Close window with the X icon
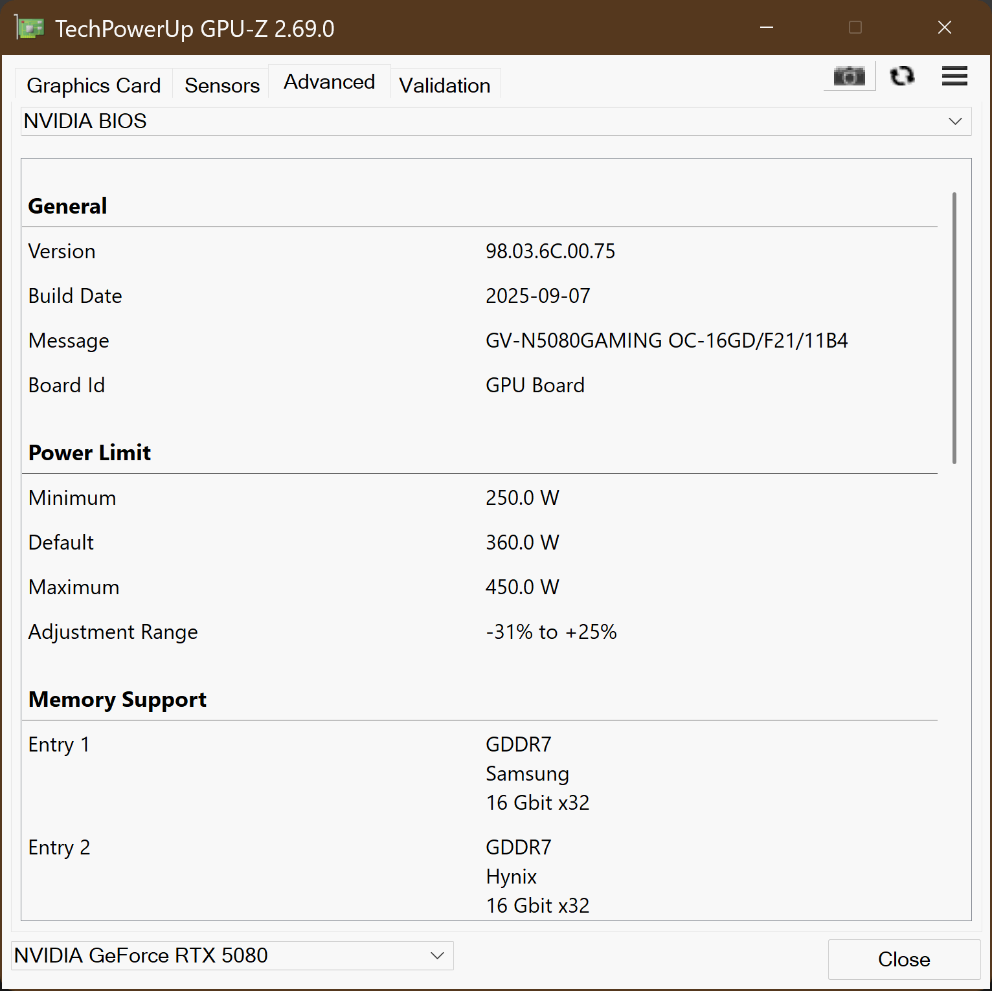 point(945,28)
